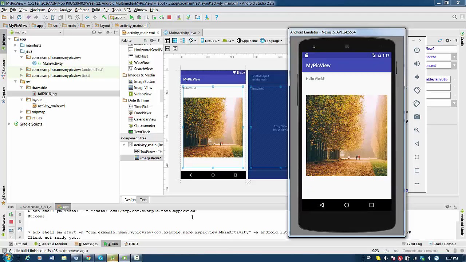
Task: Toggle the 1: Project tool window
Action: (4, 41)
